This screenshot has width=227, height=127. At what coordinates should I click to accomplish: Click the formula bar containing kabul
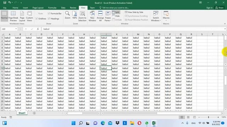(132, 29)
